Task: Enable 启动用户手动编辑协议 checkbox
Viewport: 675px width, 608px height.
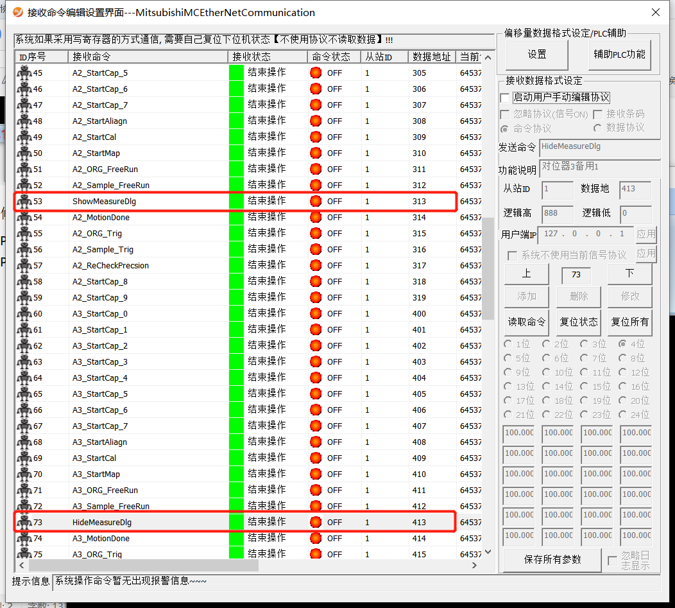Action: click(x=505, y=98)
